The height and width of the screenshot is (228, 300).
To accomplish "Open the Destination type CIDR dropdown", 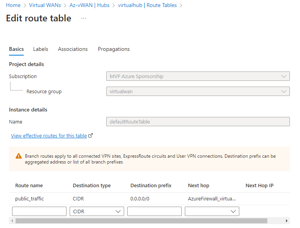I will pos(96,211).
